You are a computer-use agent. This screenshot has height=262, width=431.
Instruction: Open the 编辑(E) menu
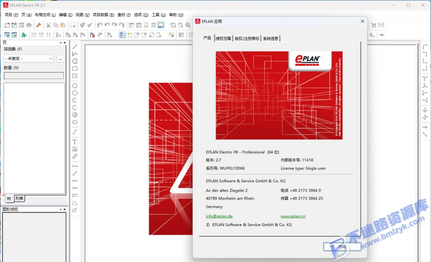click(x=65, y=15)
